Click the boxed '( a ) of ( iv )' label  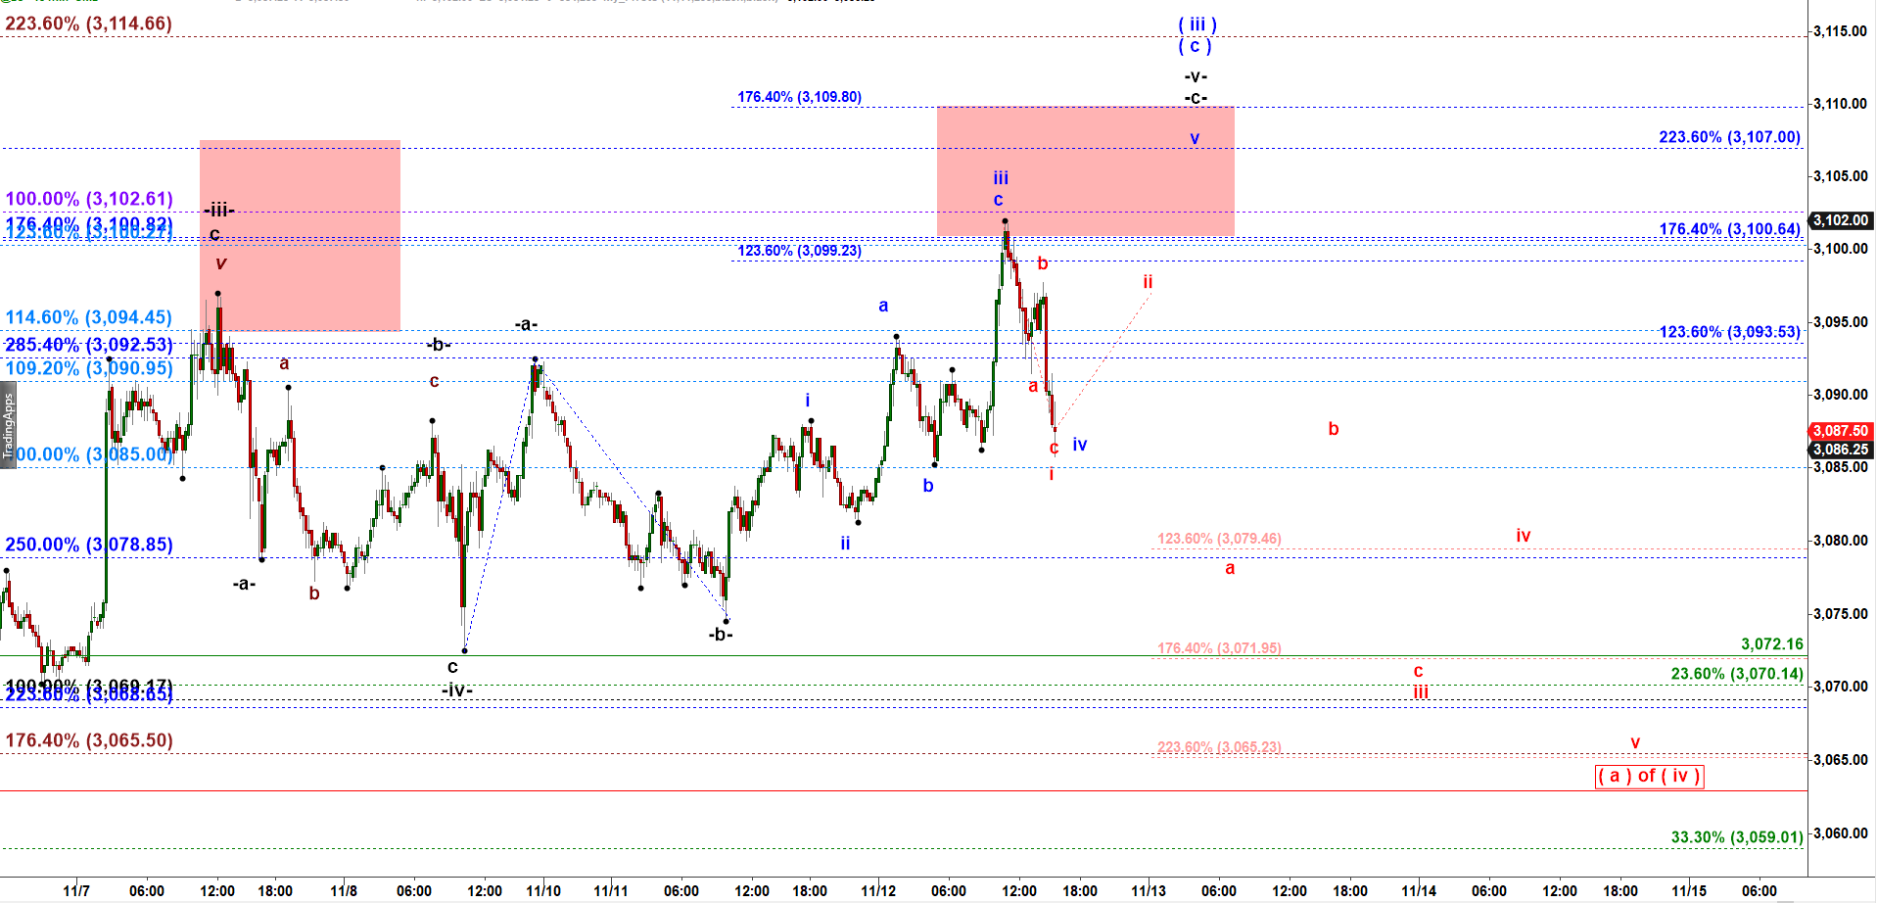1649,777
